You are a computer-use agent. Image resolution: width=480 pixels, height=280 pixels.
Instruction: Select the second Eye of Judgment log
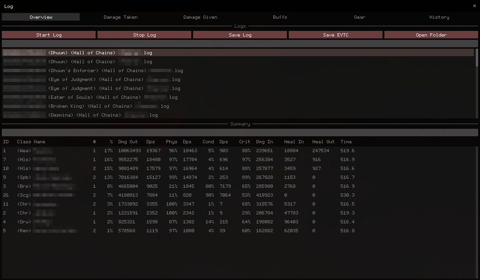tap(238, 88)
